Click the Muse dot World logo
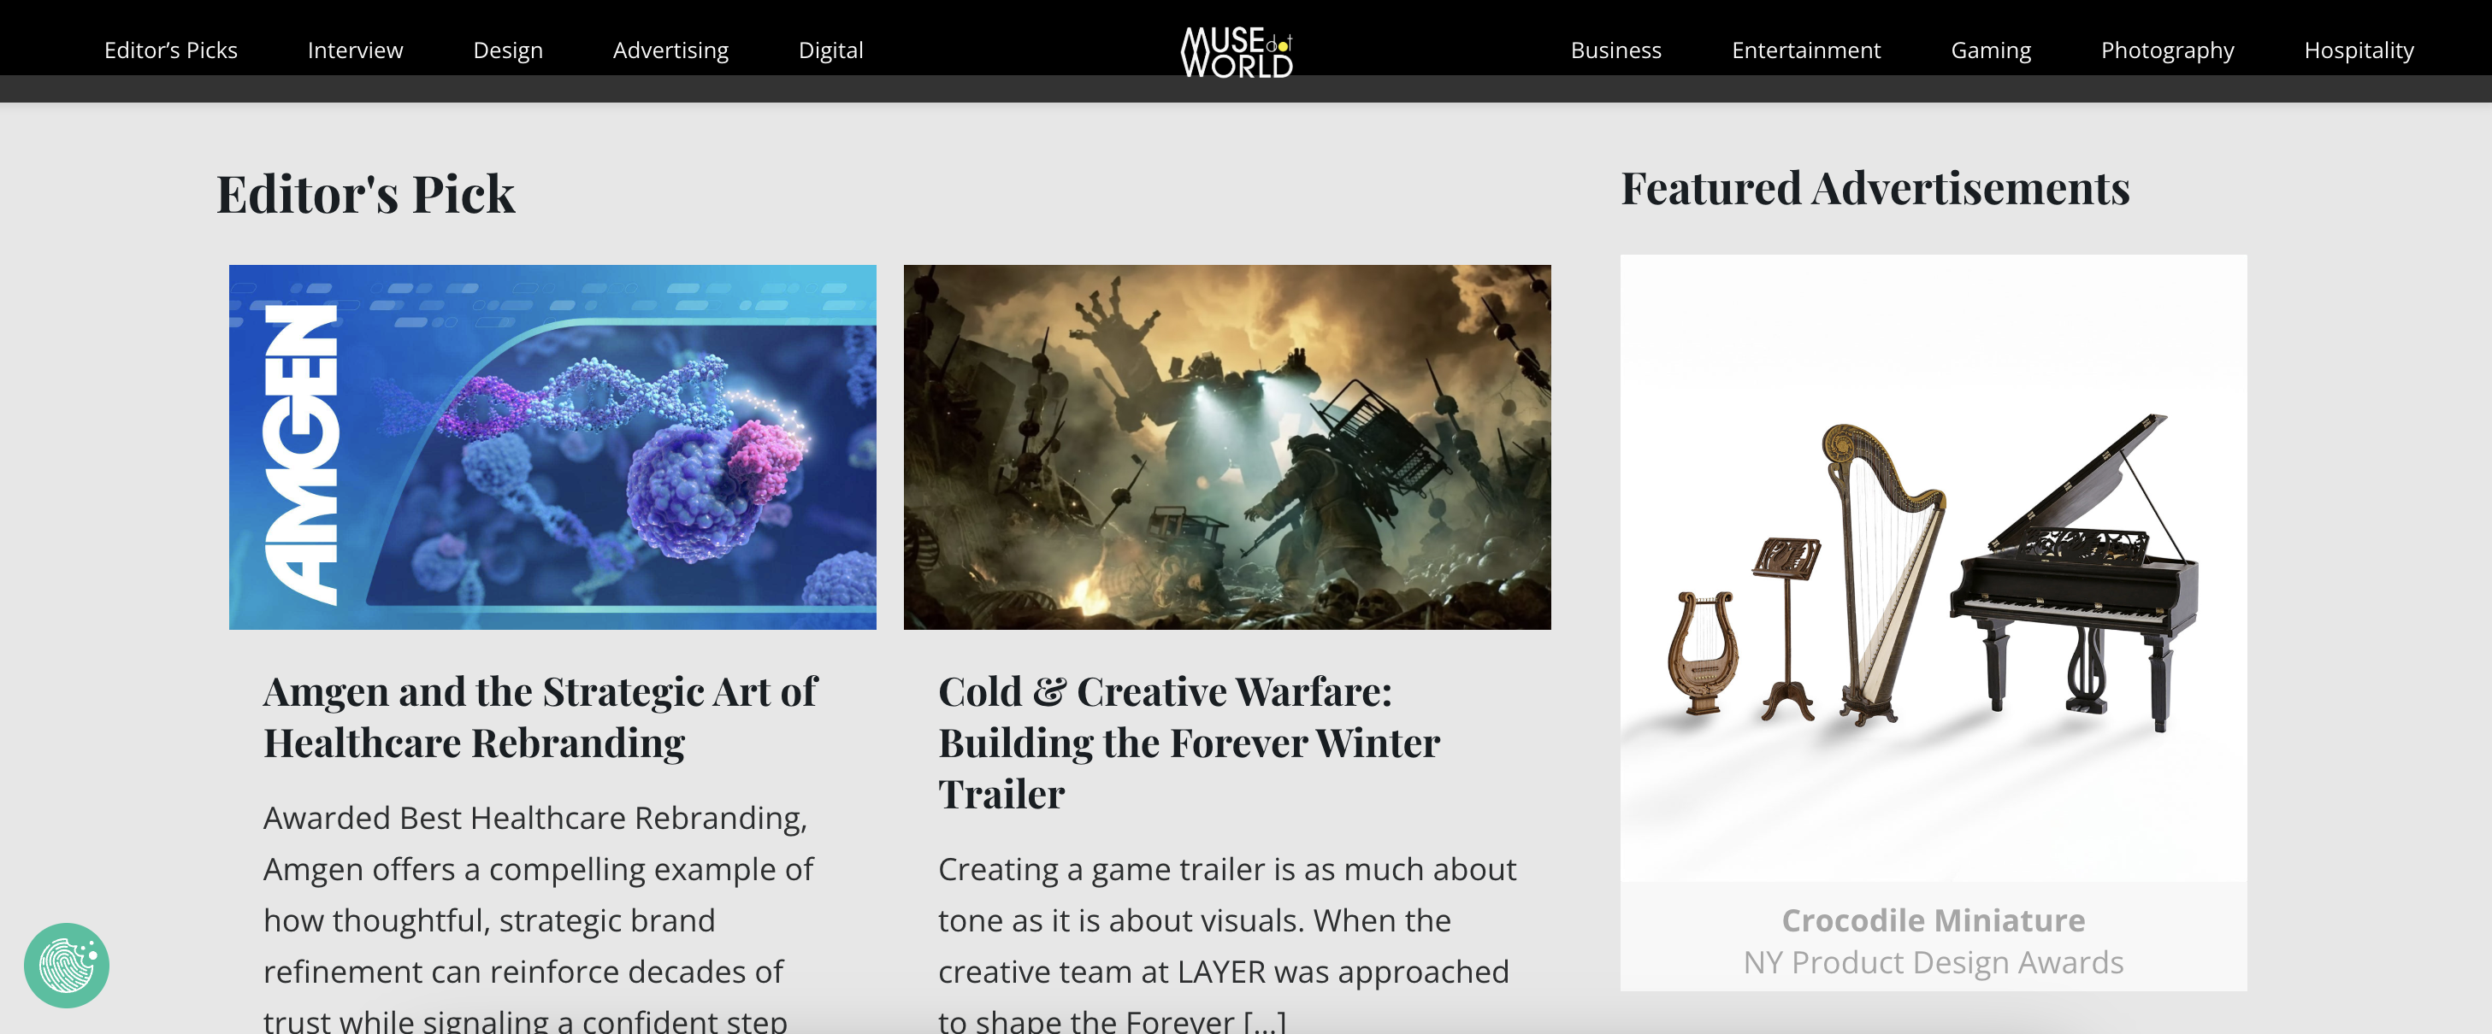Image resolution: width=2492 pixels, height=1034 pixels. (1237, 51)
